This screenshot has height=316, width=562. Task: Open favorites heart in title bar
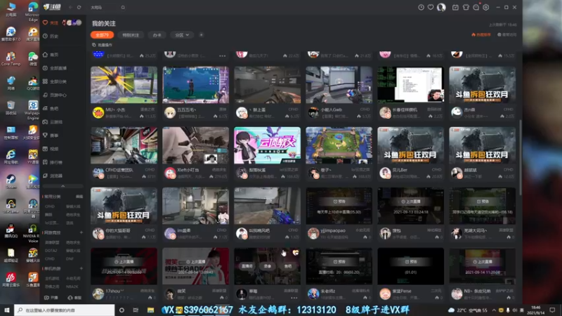pyautogui.click(x=431, y=7)
